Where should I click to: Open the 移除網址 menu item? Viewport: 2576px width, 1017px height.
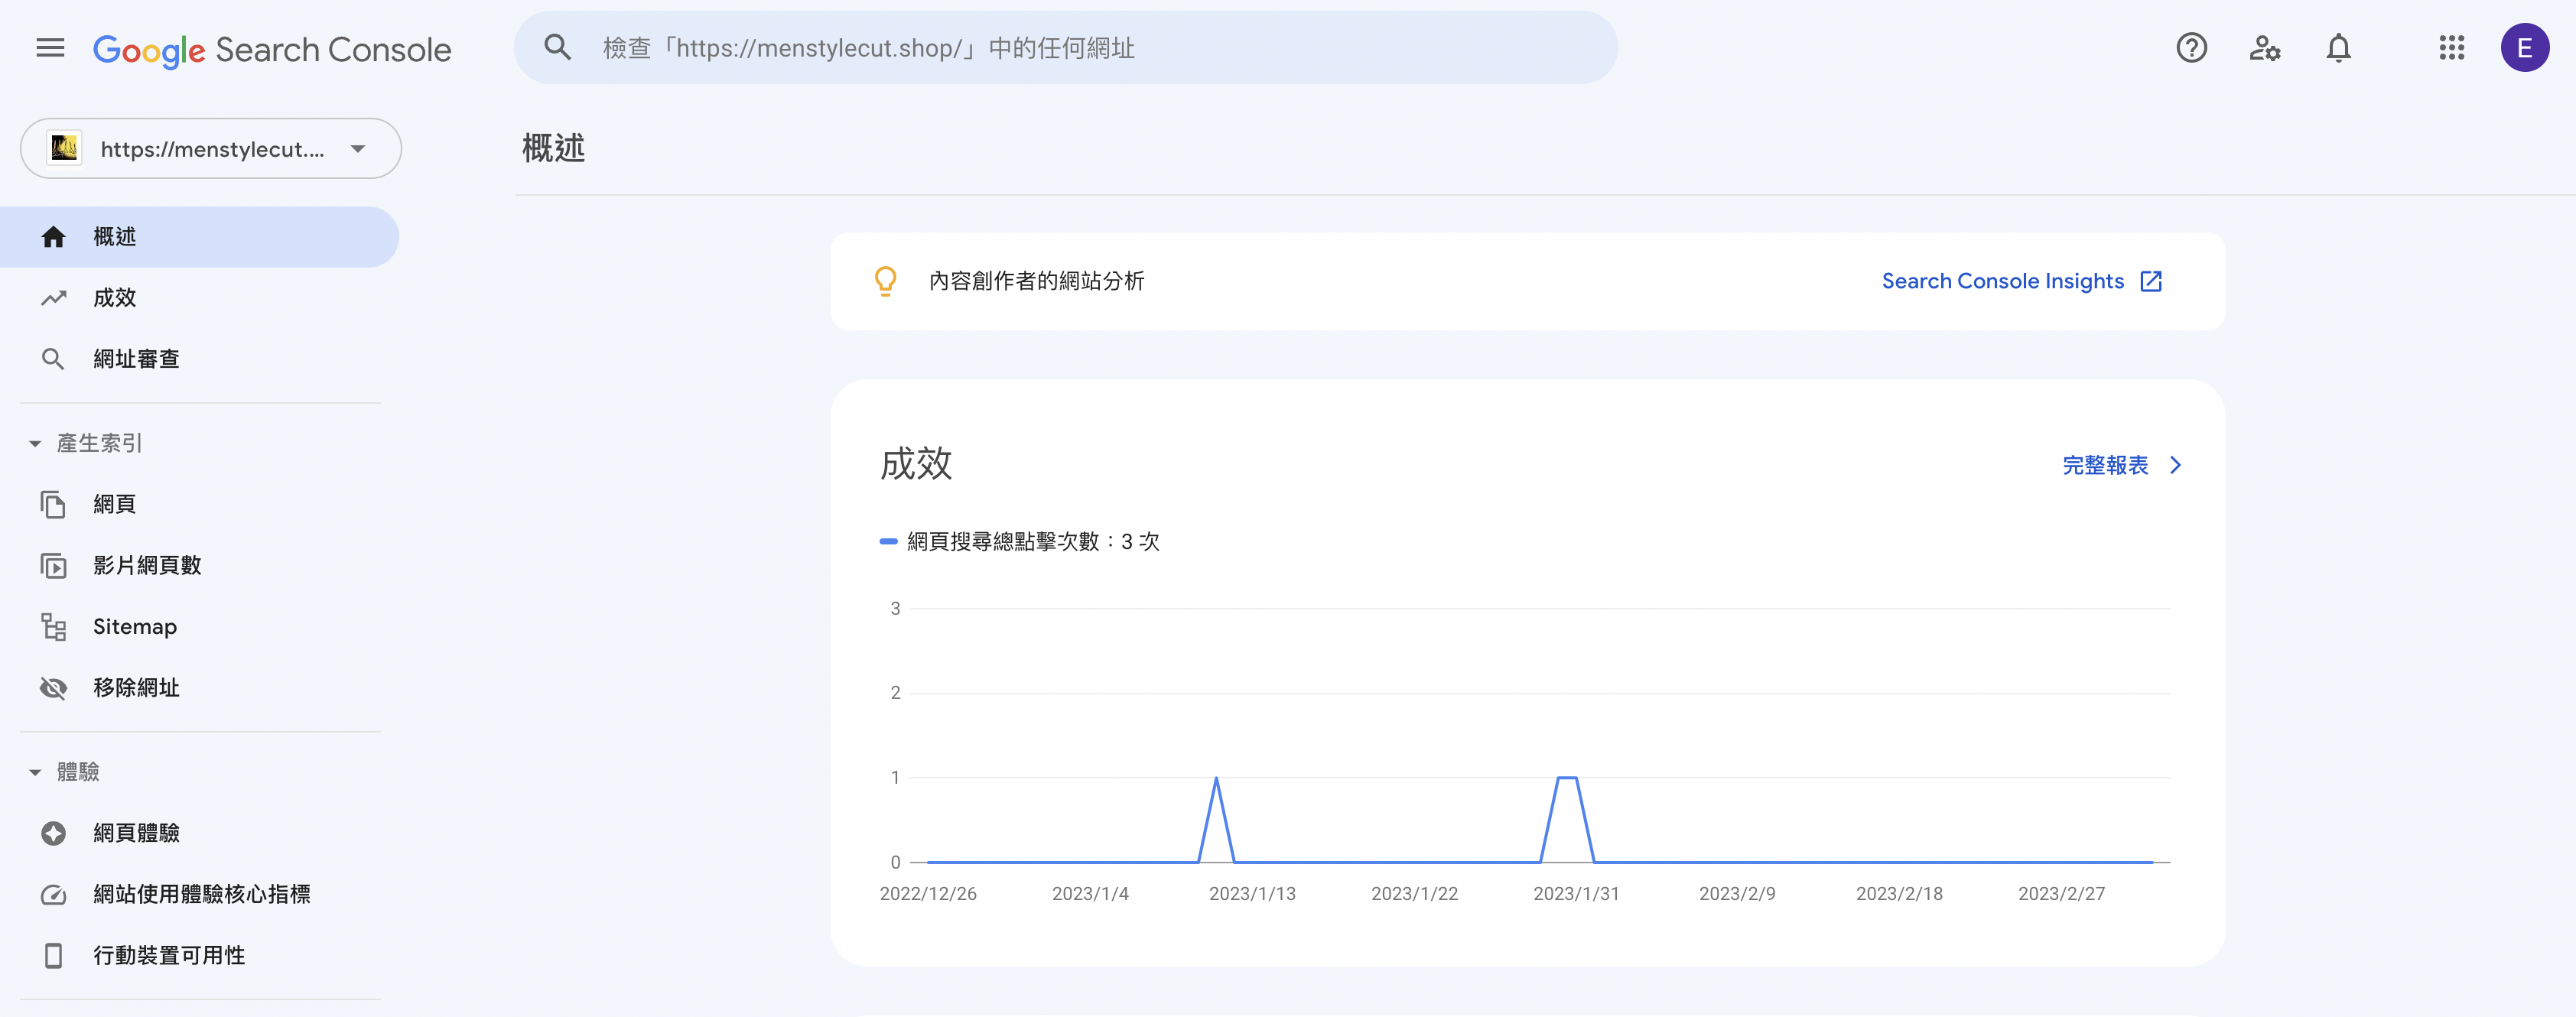pyautogui.click(x=199, y=688)
